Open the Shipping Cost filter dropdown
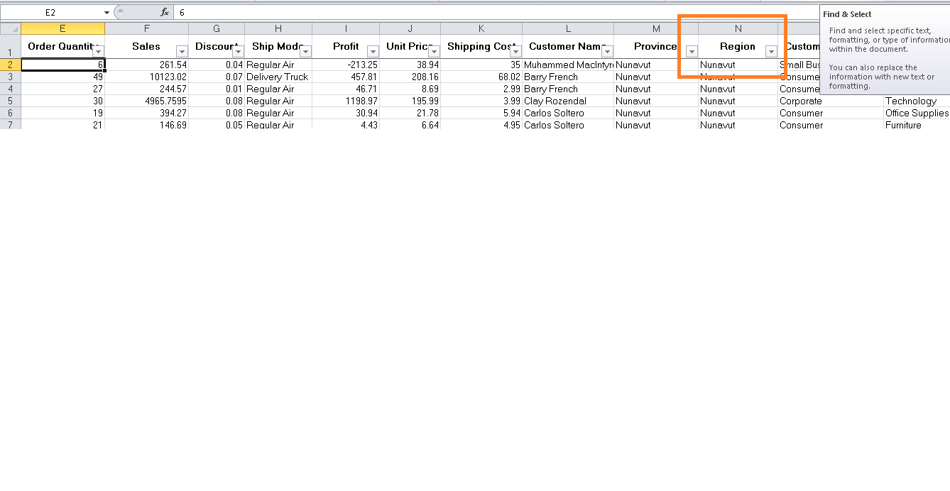The width and height of the screenshot is (950, 491). 515,50
